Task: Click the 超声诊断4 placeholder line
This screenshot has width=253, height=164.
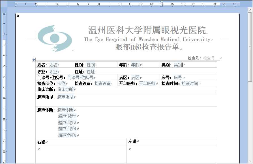Action: tap(67, 129)
